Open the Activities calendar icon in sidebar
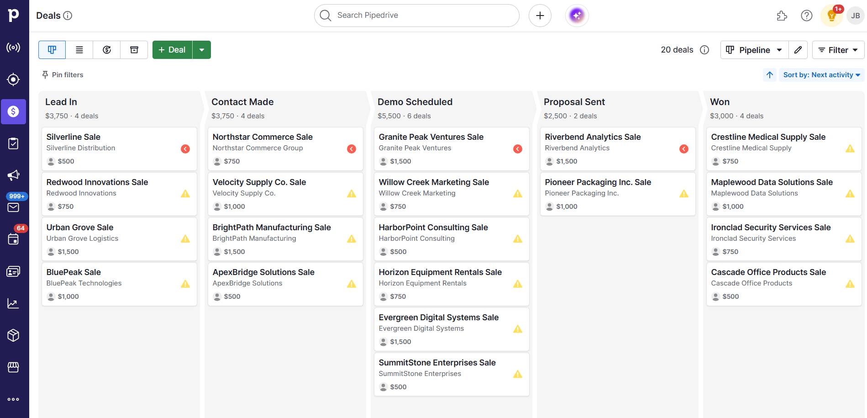Image resolution: width=867 pixels, height=418 pixels. coord(14,239)
